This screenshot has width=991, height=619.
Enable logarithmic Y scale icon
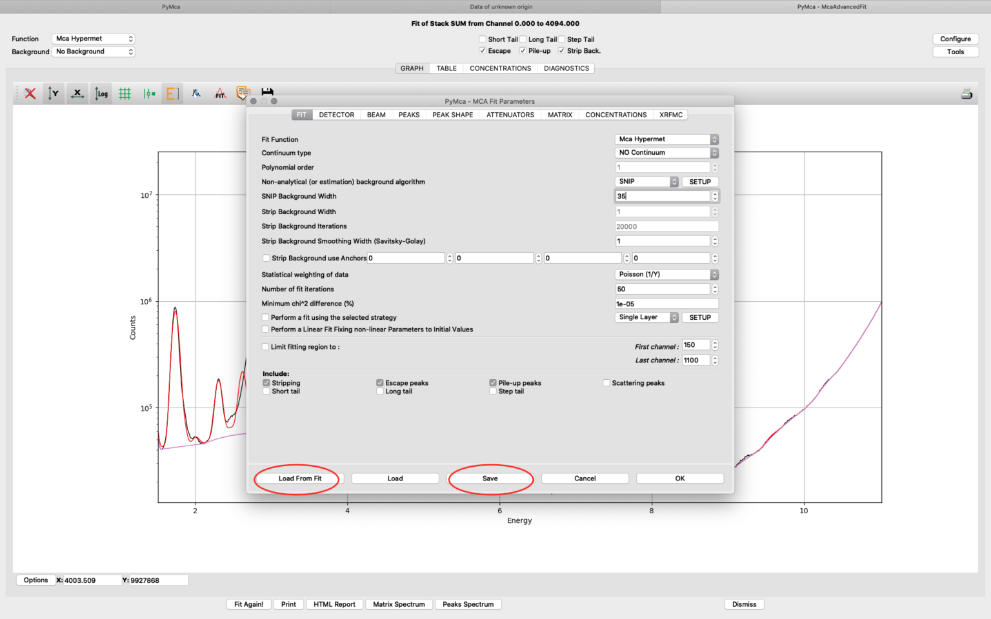(x=101, y=93)
